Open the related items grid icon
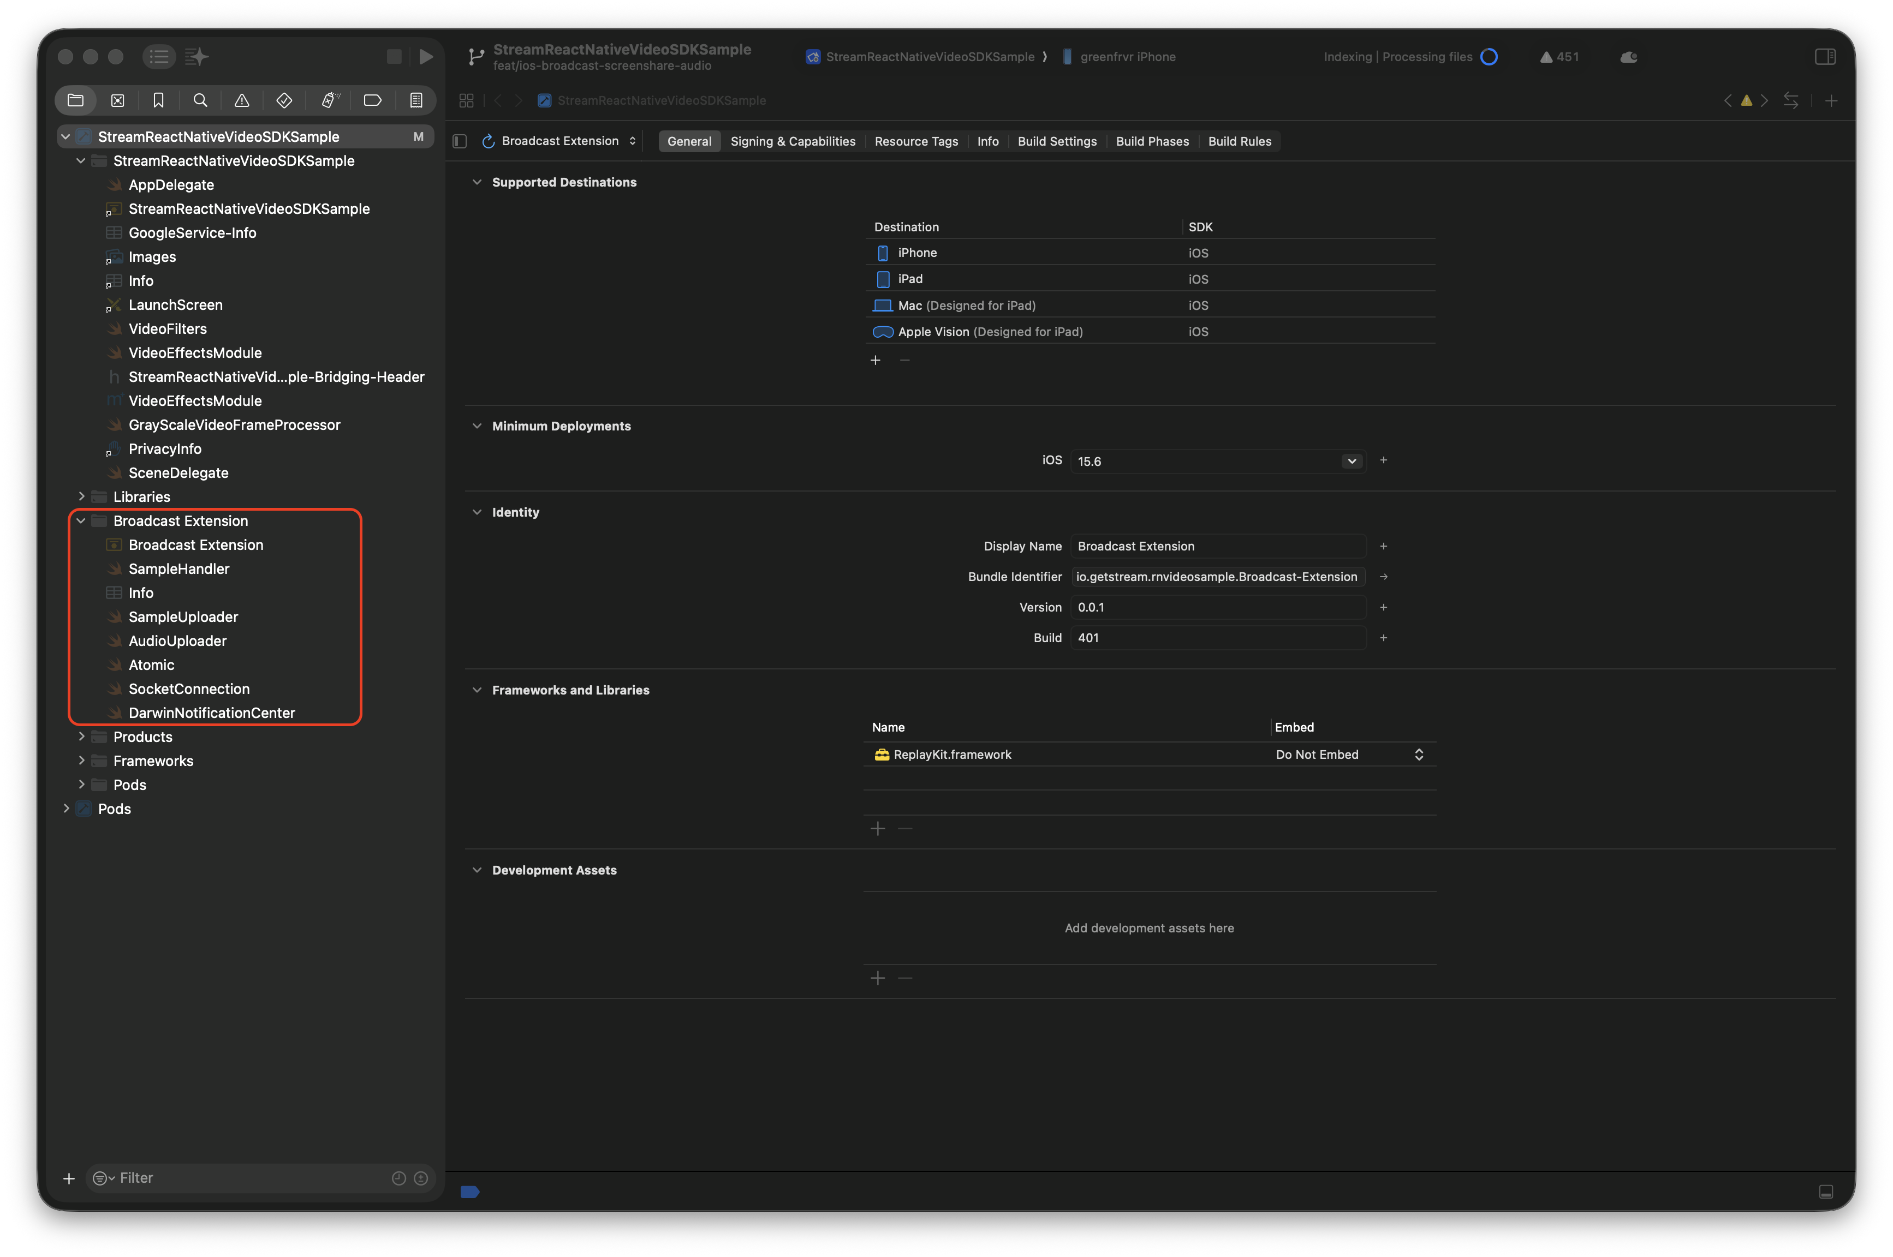1893x1257 pixels. click(x=466, y=100)
